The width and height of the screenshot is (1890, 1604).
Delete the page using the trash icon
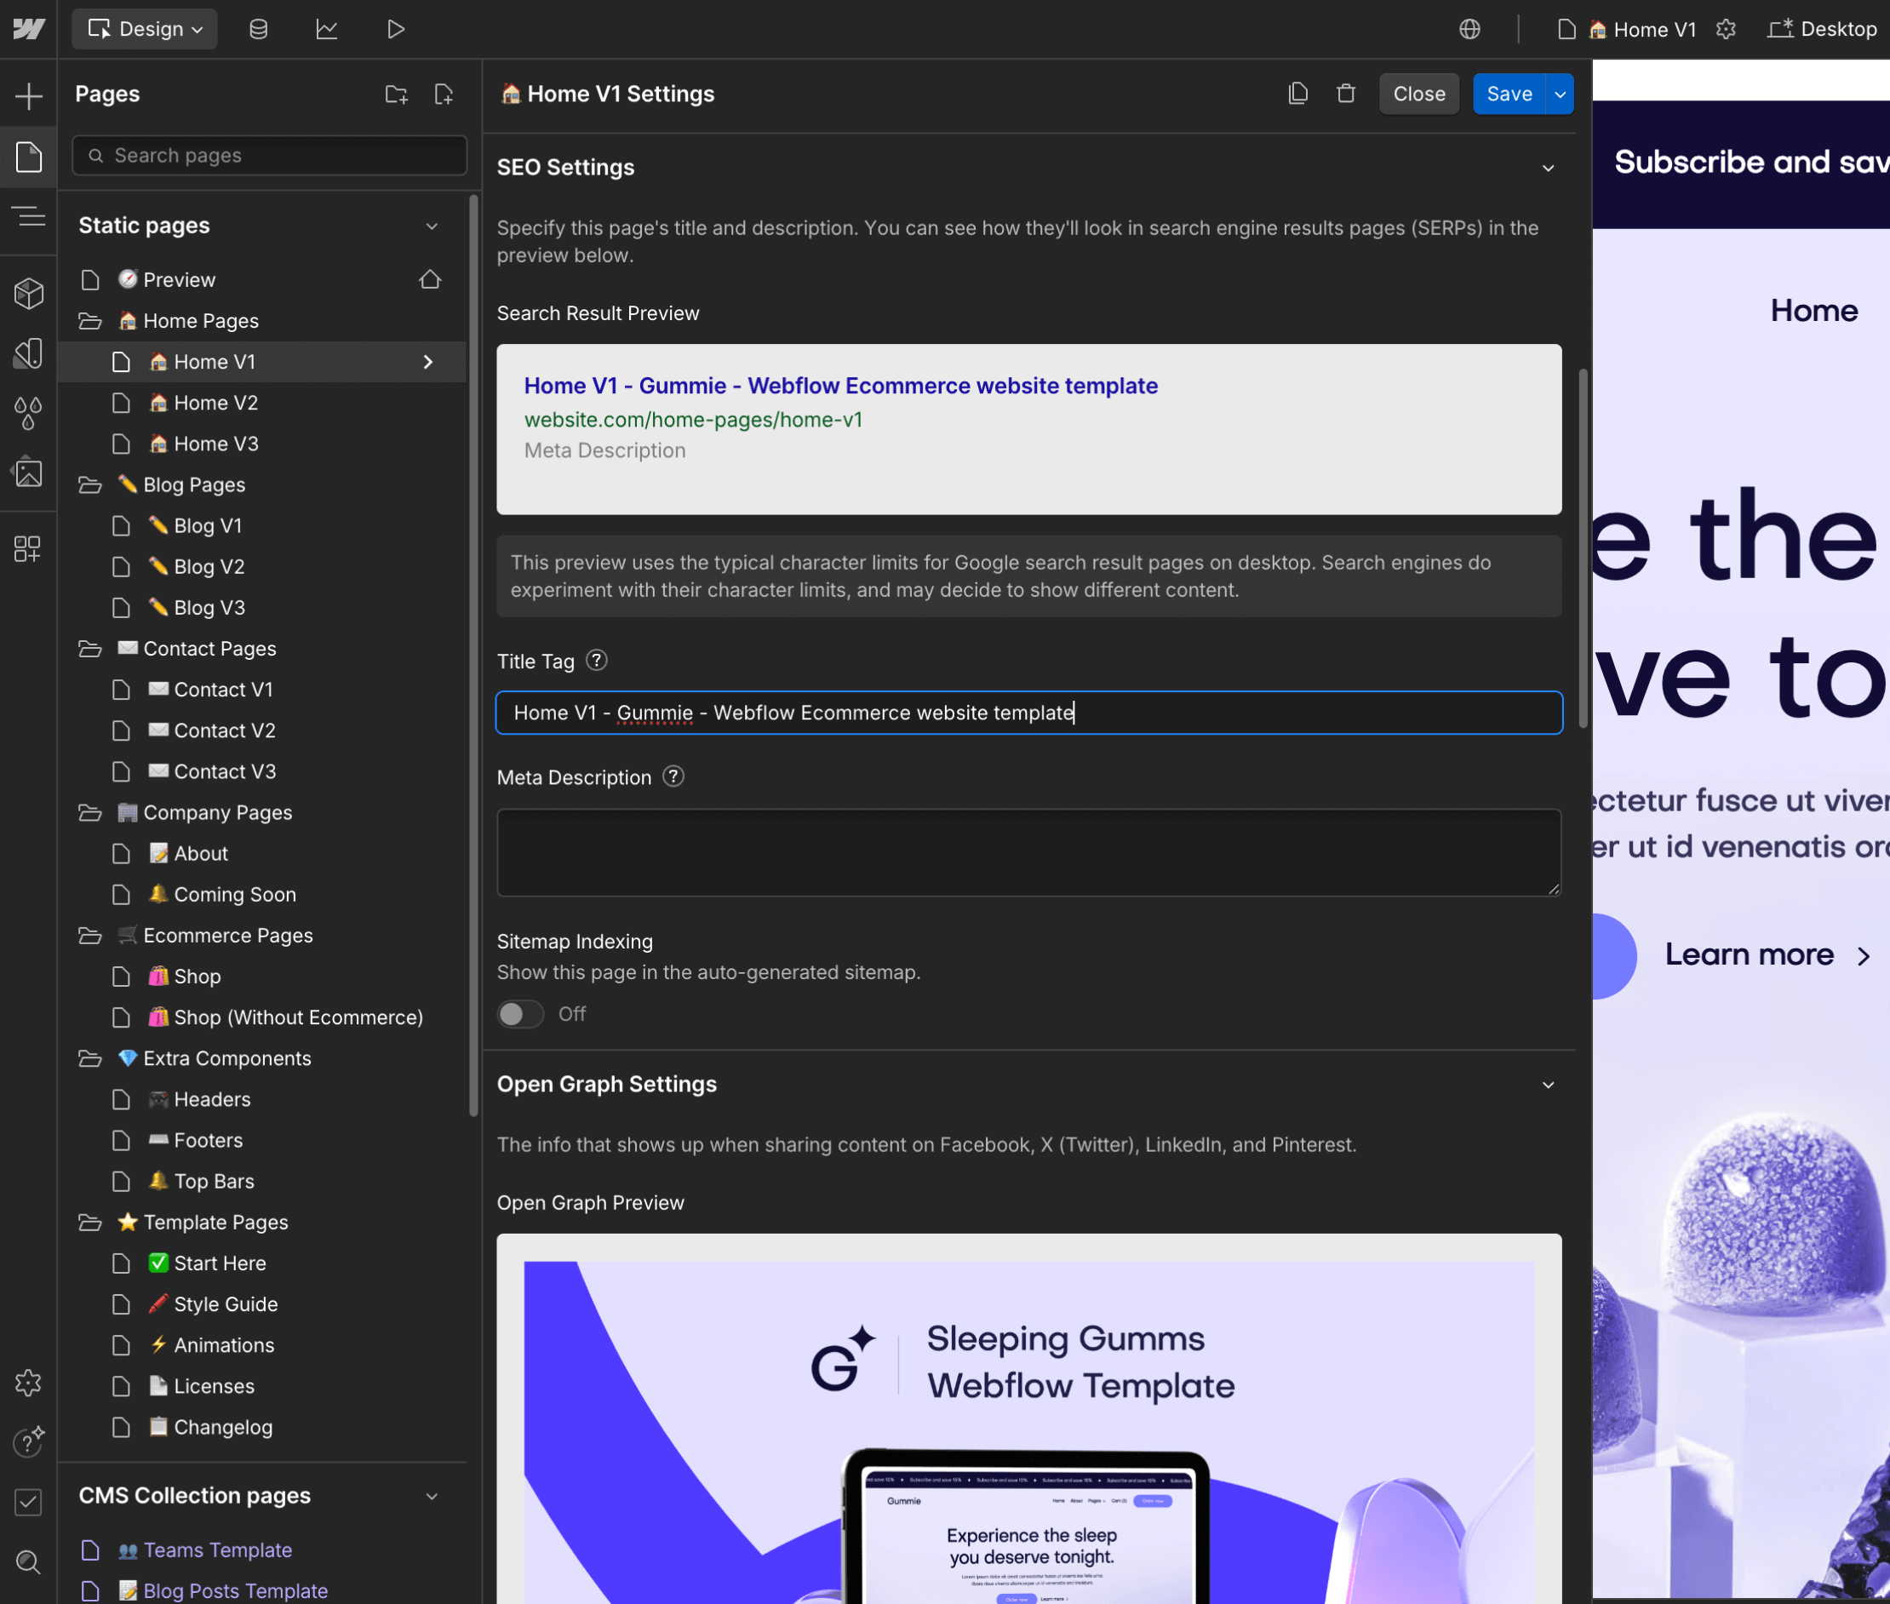coord(1345,93)
